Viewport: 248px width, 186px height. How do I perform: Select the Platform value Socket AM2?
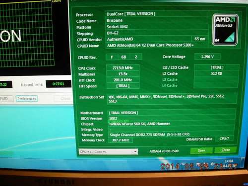[157, 27]
